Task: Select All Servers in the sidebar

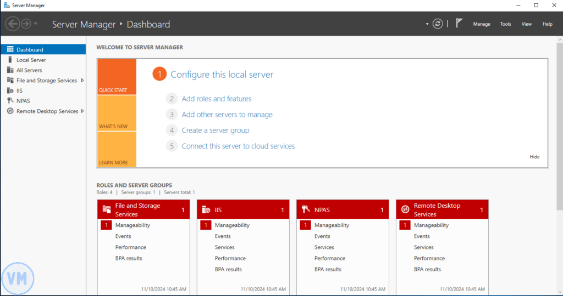Action: pos(29,70)
